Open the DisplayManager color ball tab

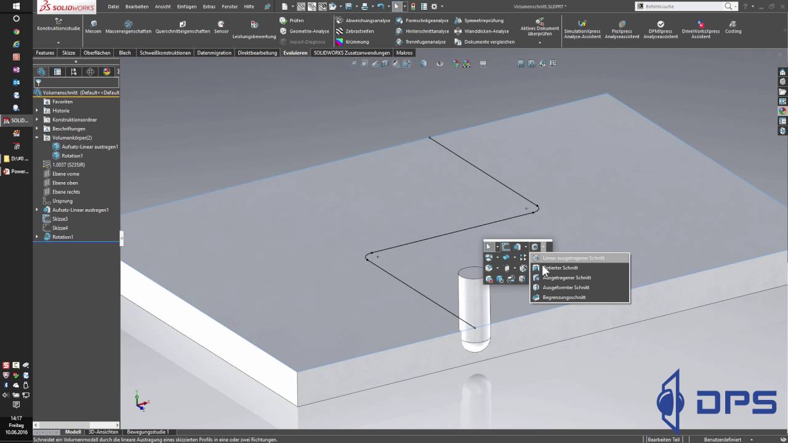coord(107,71)
